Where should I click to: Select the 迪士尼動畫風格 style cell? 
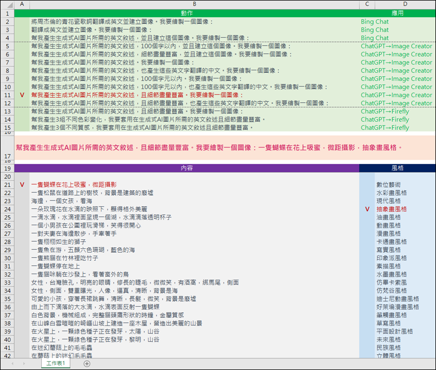[x=405, y=299]
